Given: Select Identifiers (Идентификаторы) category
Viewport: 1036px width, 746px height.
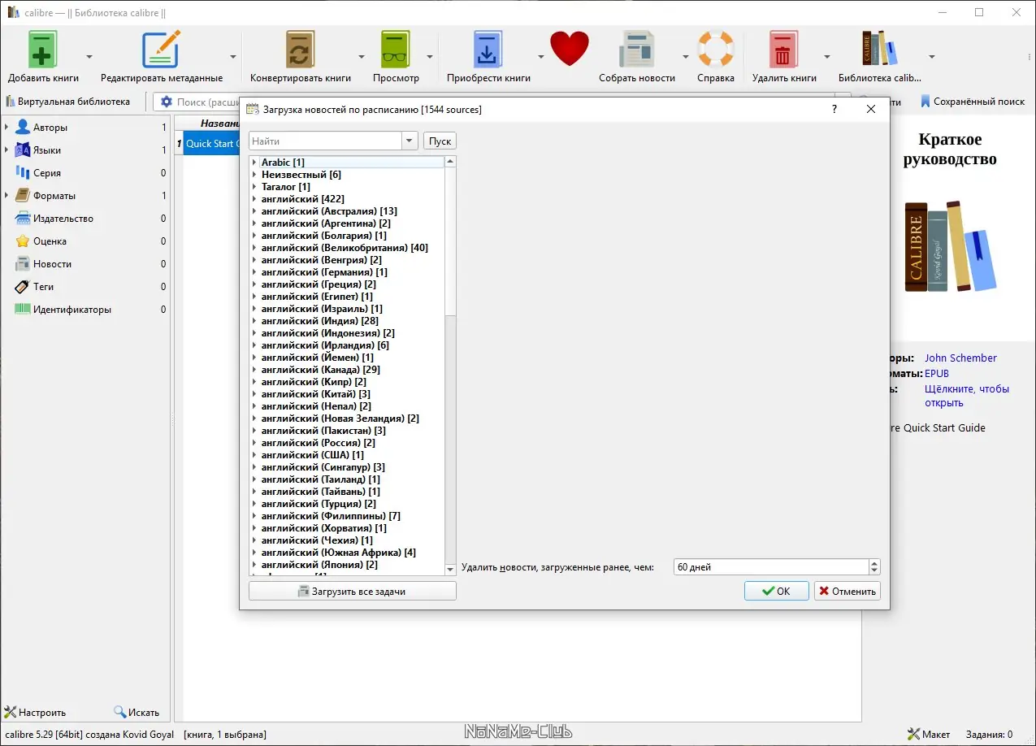Looking at the screenshot, I should click(72, 310).
